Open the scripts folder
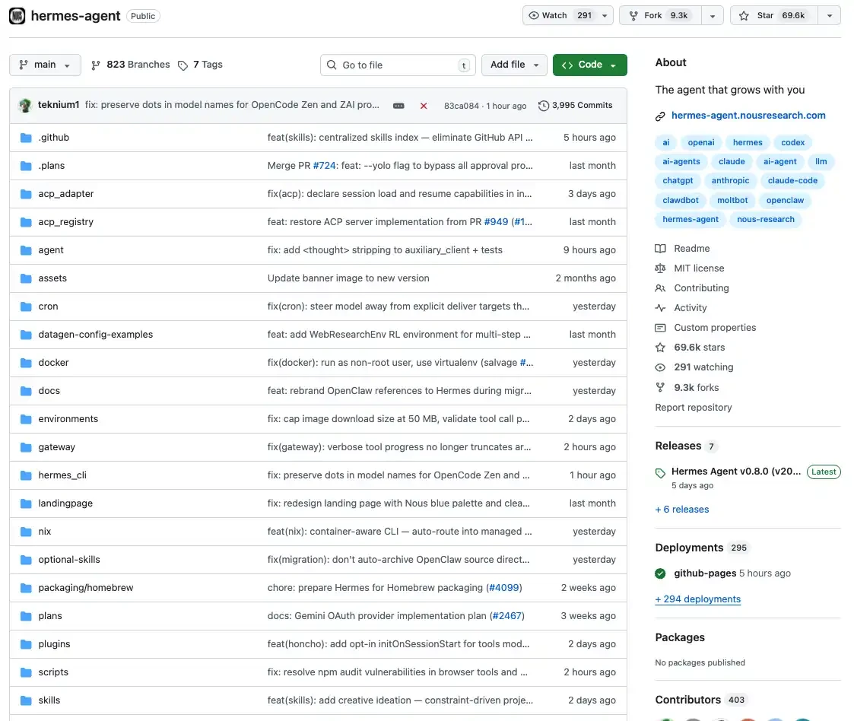Screen dimensions: 854x721 coord(53,672)
